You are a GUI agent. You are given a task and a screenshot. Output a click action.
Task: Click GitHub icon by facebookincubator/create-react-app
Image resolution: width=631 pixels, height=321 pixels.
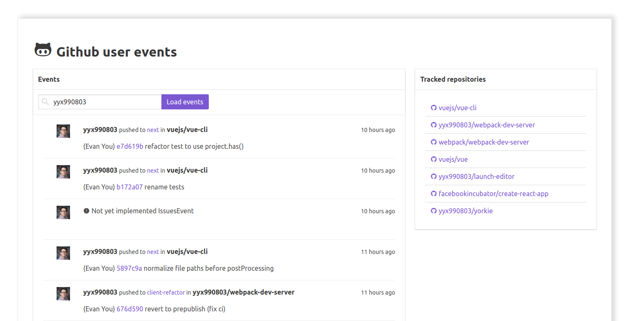click(434, 194)
